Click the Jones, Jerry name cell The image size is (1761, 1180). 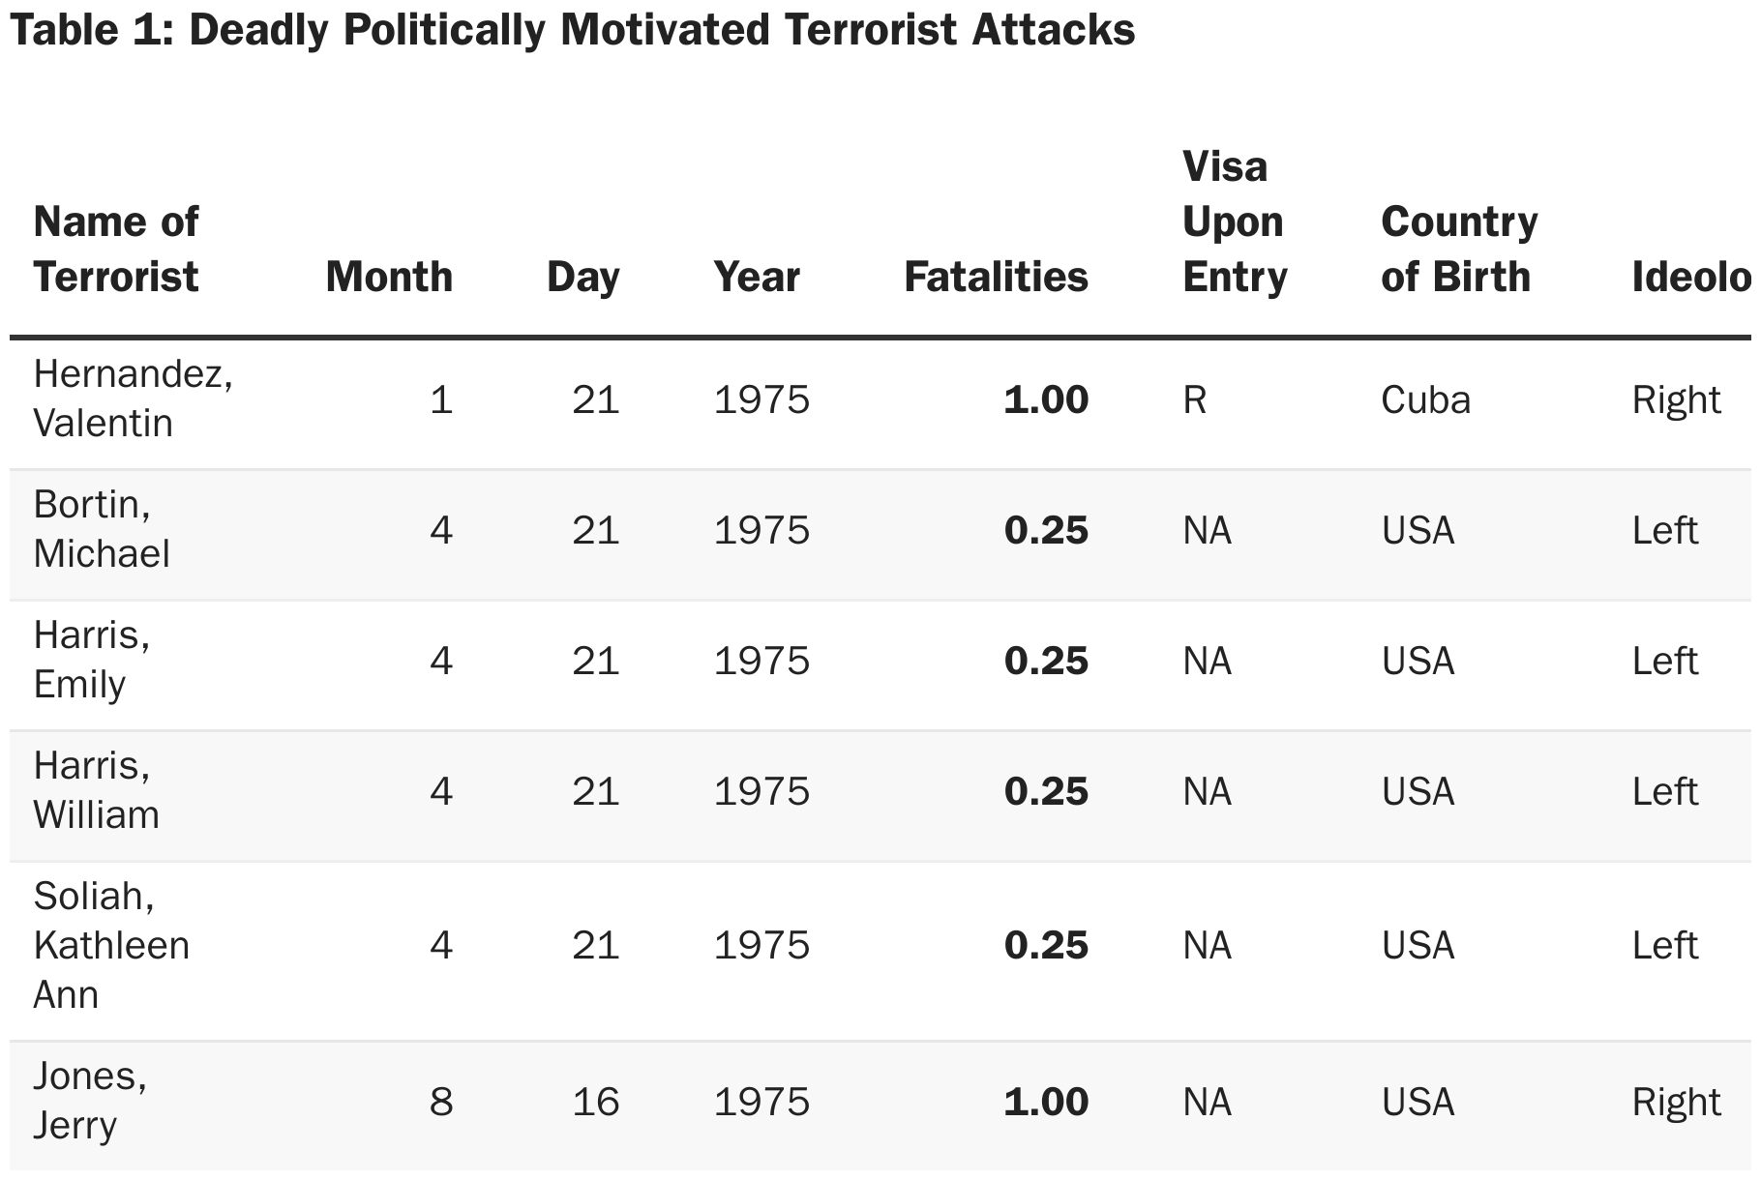[90, 1101]
